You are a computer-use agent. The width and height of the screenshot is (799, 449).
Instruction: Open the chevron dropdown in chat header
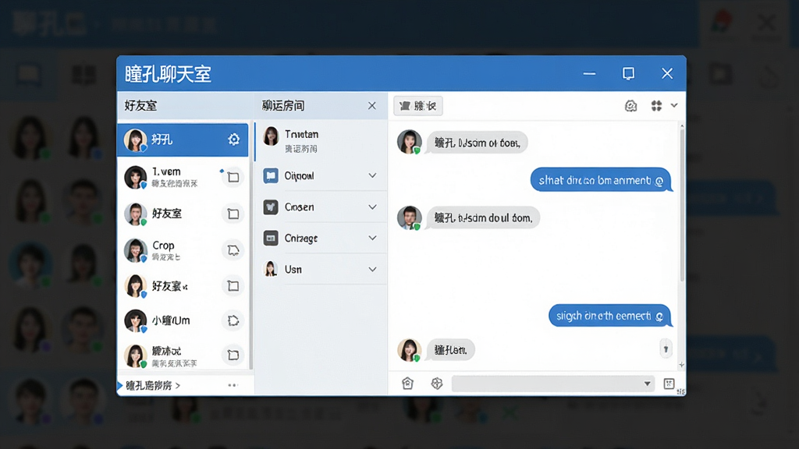point(674,105)
